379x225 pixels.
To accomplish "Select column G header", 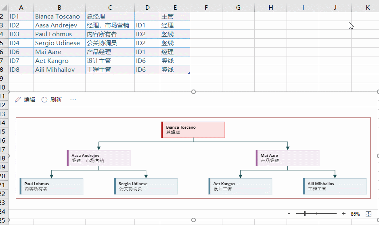I will tap(238, 8).
